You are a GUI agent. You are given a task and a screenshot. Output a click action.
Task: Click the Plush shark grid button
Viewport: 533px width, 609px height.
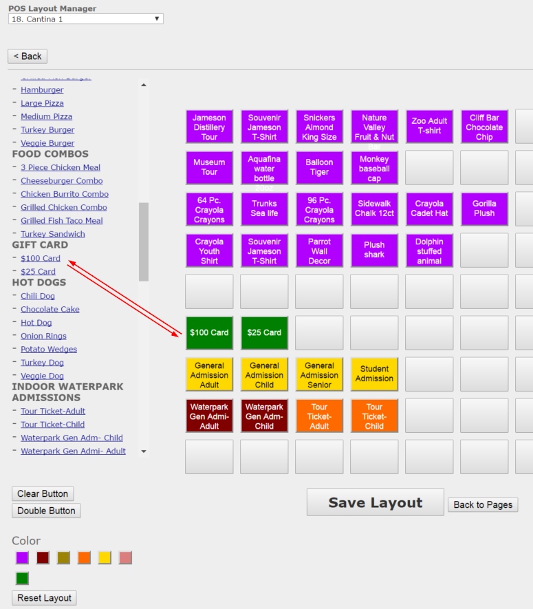point(374,250)
